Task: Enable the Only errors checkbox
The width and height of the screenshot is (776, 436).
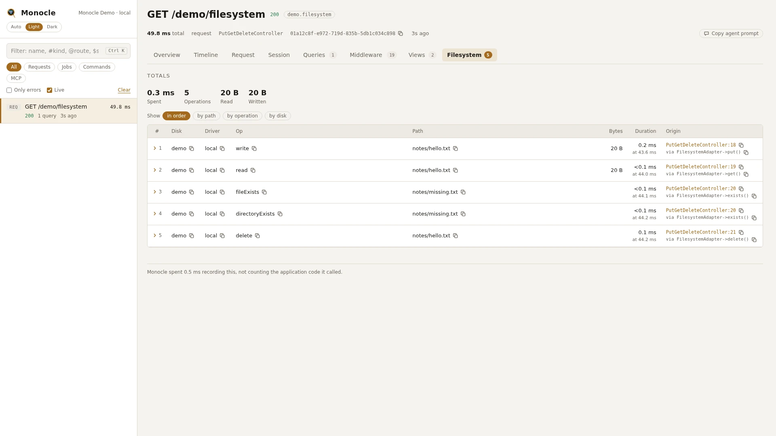Action: point(9,90)
